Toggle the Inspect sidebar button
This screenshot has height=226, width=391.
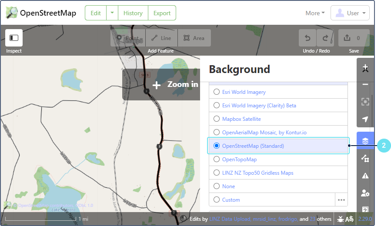pos(14,38)
